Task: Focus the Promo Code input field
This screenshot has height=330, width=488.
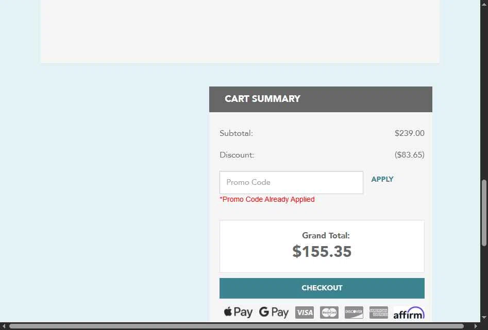Action: coord(291,183)
